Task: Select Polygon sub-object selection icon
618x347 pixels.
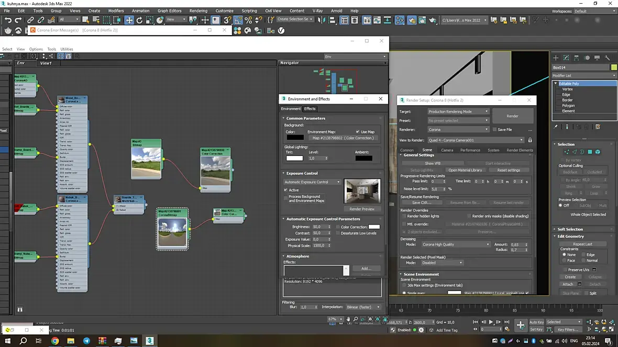Action: click(x=590, y=152)
